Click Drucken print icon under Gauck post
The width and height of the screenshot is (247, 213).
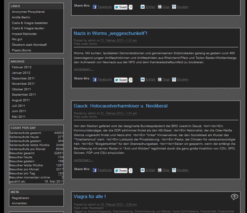click(x=174, y=170)
